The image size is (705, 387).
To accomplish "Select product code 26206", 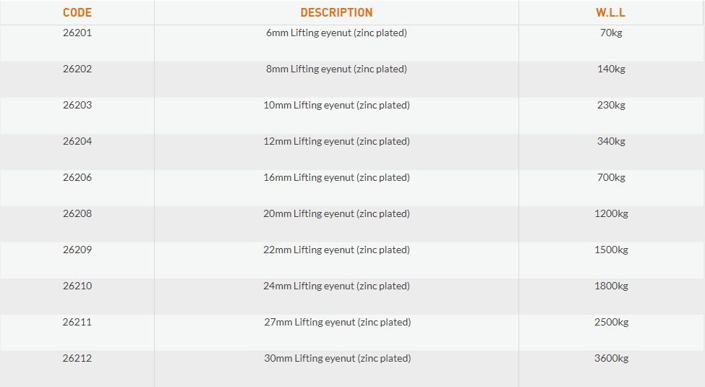I will [77, 177].
